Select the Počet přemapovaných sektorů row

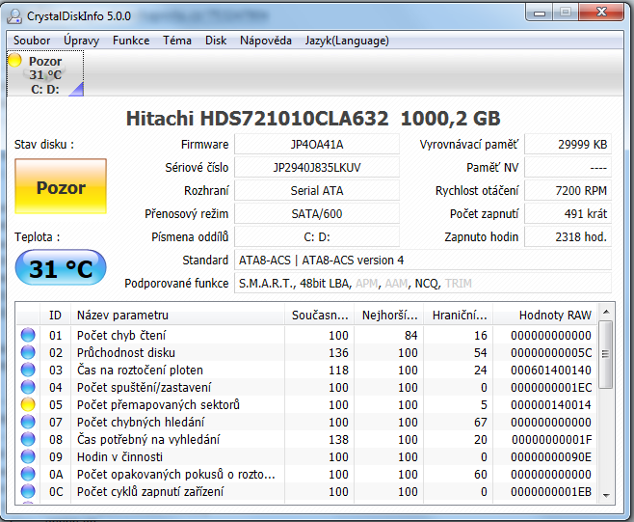(x=306, y=404)
